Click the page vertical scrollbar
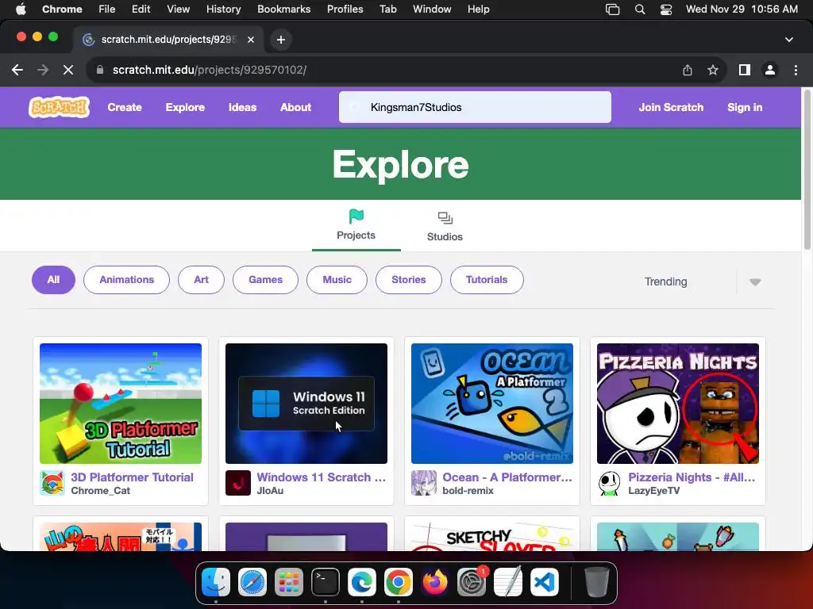Viewport: 813px width, 609px height. (807, 171)
